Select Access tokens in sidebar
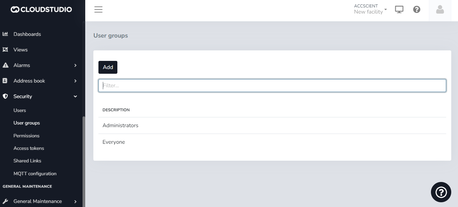 29,148
